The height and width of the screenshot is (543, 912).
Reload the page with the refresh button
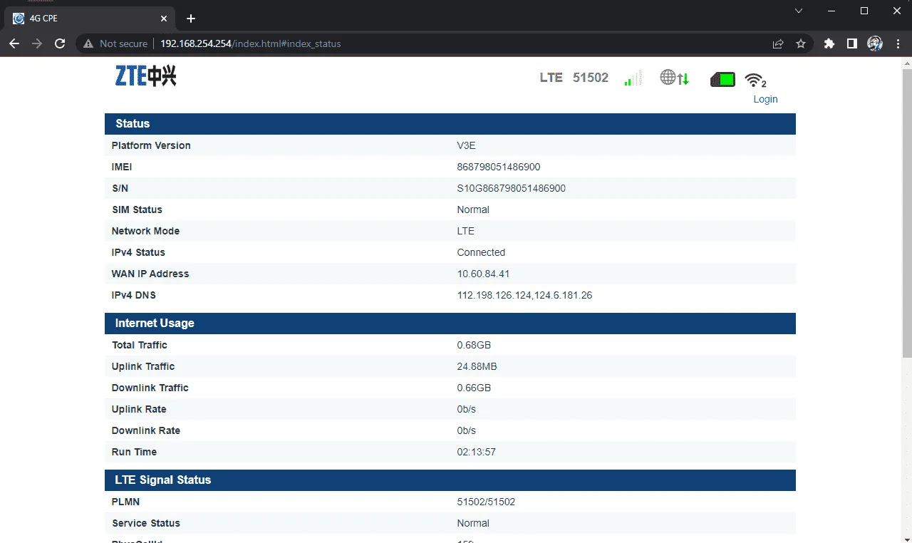click(x=60, y=43)
